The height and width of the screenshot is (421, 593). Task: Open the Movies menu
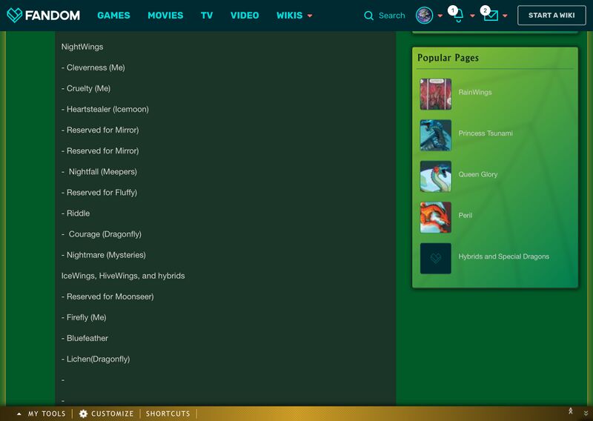(165, 16)
